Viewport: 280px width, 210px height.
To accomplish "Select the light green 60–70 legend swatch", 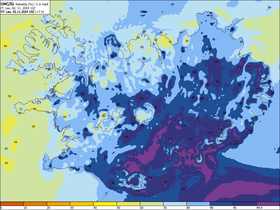I will (151, 204).
